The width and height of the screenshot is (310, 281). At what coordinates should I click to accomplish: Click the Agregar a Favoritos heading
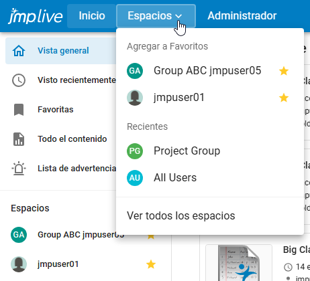[168, 46]
